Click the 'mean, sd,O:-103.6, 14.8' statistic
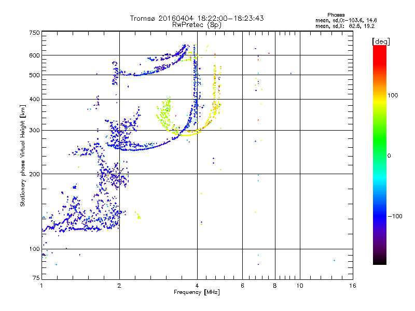415x311 pixels. coord(346,20)
